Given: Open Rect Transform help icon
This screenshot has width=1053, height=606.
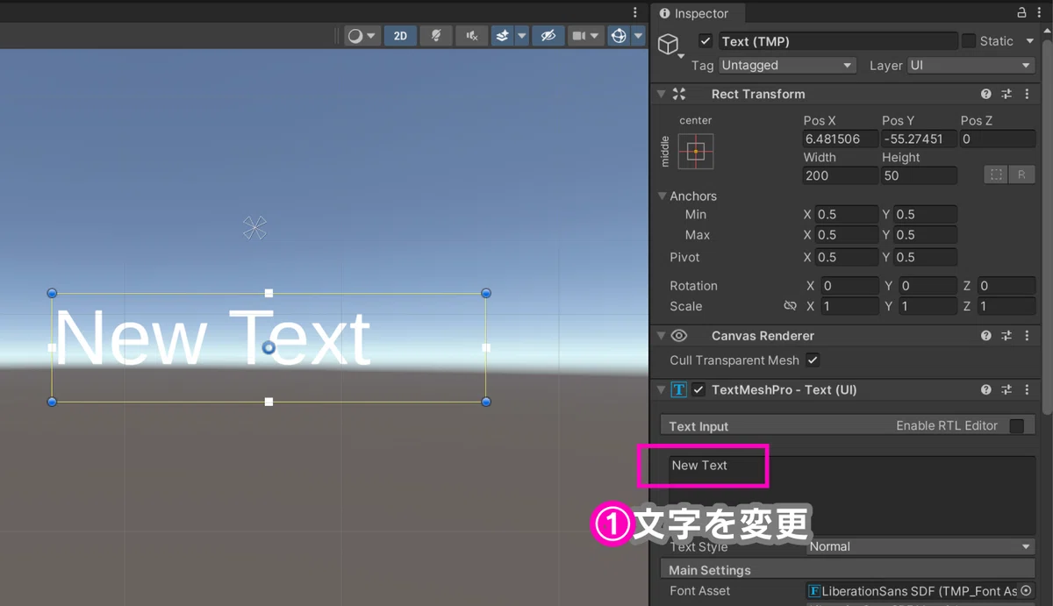Looking at the screenshot, I should pos(986,94).
